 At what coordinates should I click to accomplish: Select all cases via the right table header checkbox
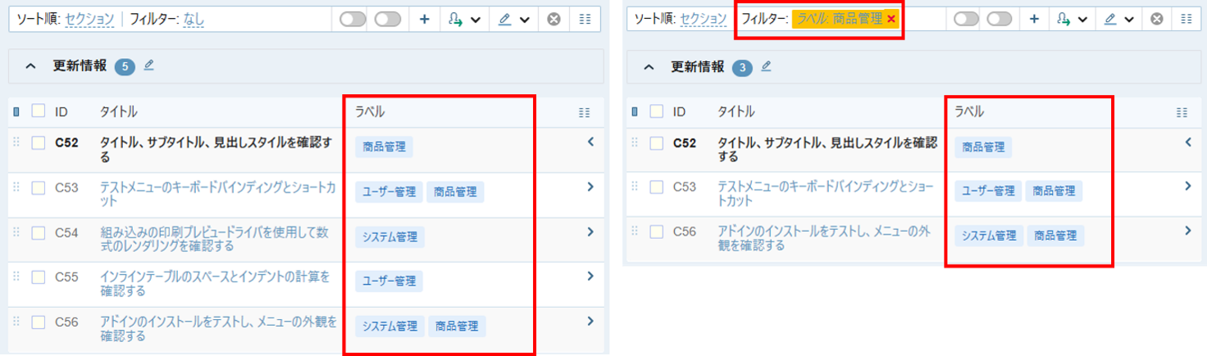[x=656, y=111]
